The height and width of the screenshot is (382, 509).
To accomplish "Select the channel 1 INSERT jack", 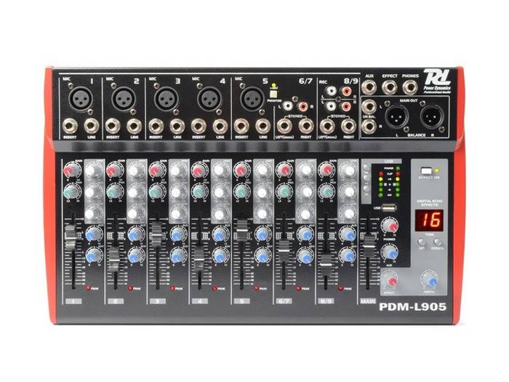I will 70,127.
